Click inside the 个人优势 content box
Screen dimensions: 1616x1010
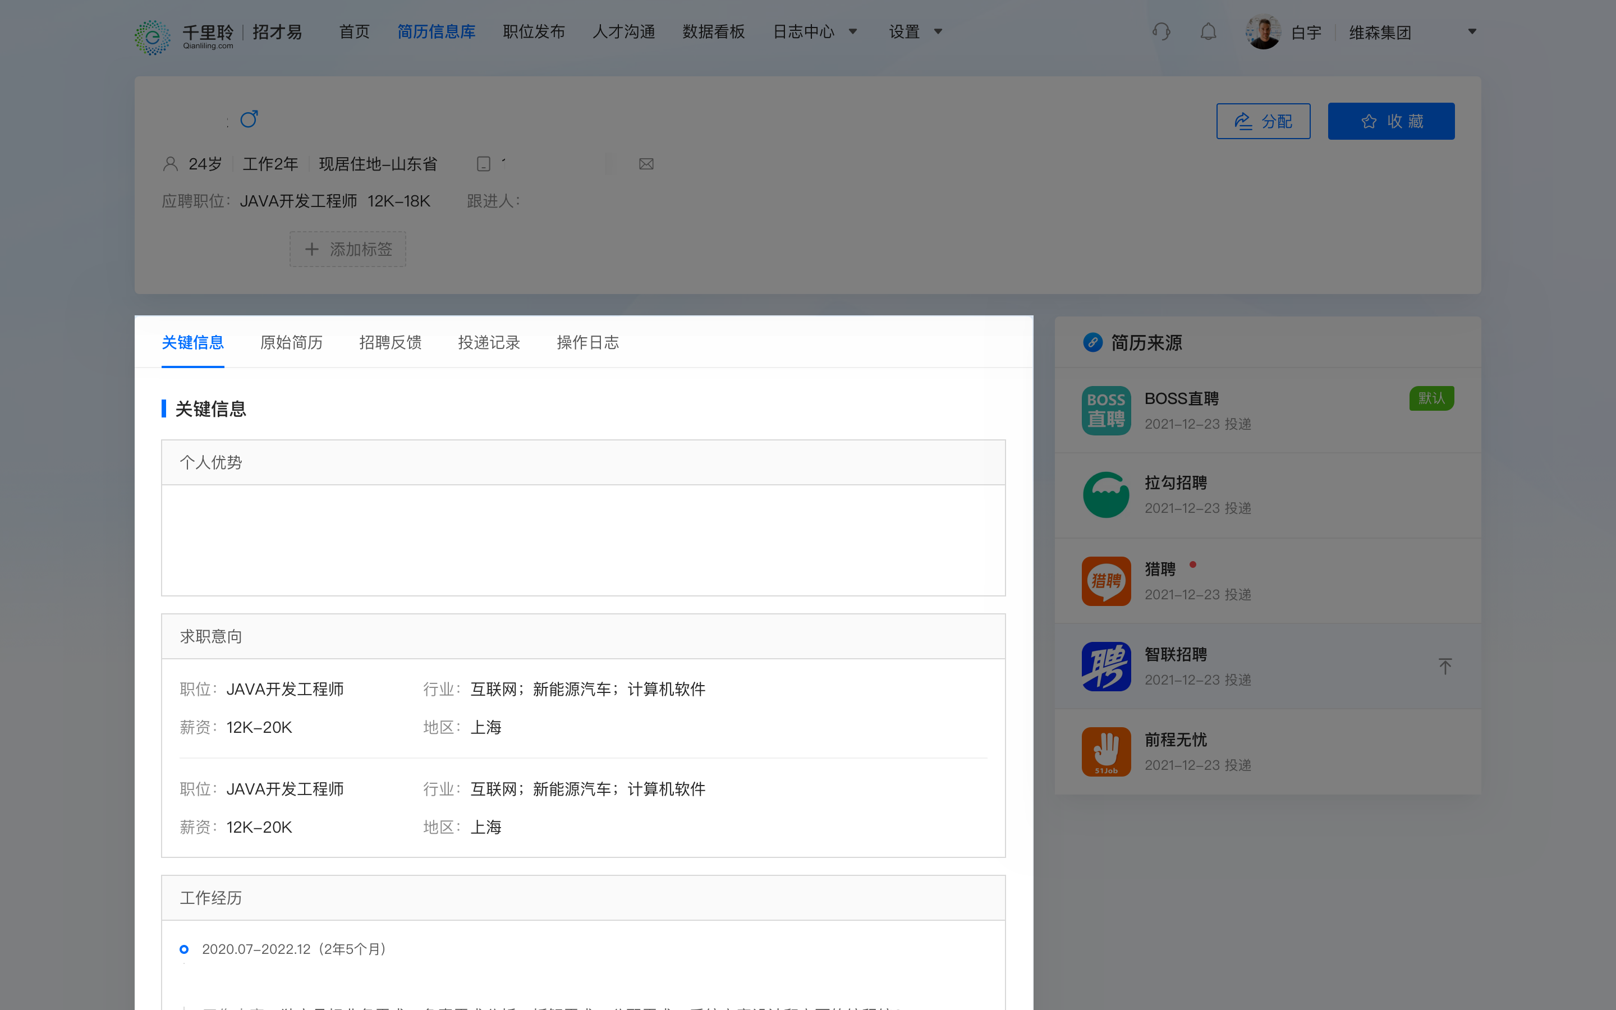(x=583, y=540)
